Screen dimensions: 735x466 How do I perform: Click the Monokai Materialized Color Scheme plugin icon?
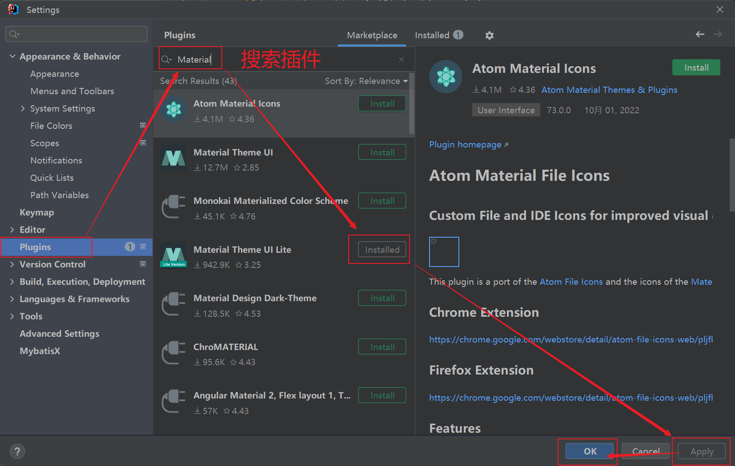[x=173, y=207]
